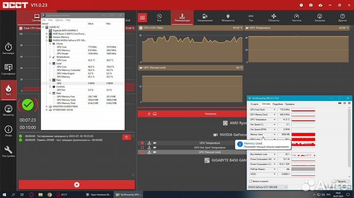Open File Explorer from the taskbar
This screenshot has height=198, width=354.
click(x=40, y=195)
